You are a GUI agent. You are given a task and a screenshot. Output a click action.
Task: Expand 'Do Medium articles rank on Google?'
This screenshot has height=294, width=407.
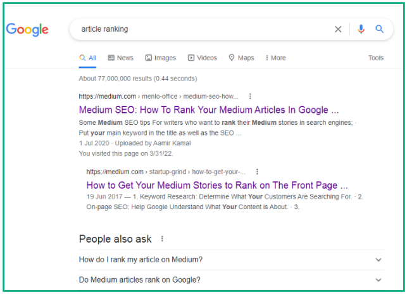tap(231, 279)
